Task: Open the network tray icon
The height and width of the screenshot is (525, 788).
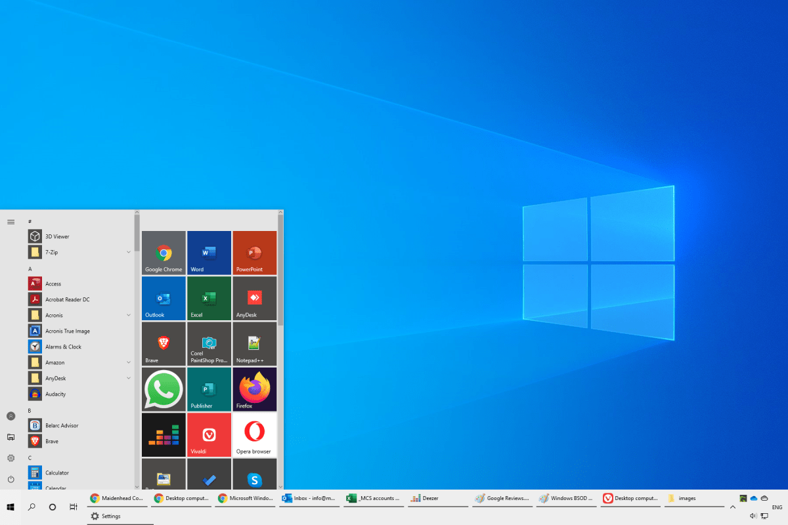Action: click(x=764, y=516)
